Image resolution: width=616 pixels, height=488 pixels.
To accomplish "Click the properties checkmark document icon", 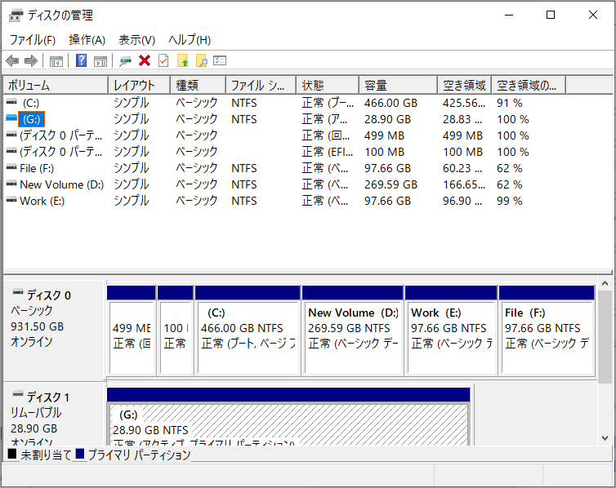I will pos(163,60).
